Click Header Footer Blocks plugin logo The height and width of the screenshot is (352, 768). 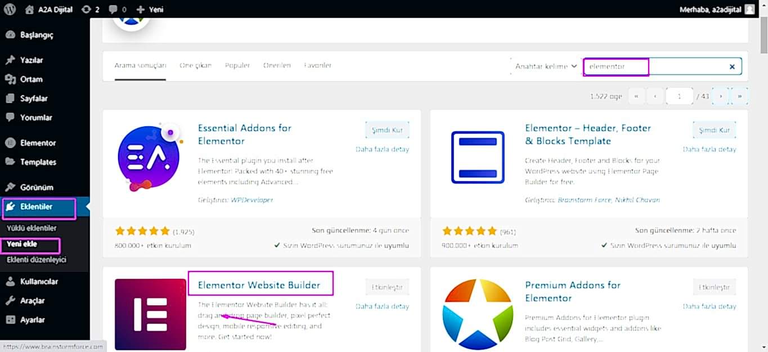pos(478,157)
